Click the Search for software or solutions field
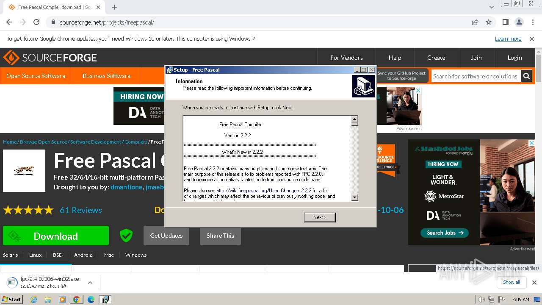Viewport: 542px width, 305px height. pos(476,76)
